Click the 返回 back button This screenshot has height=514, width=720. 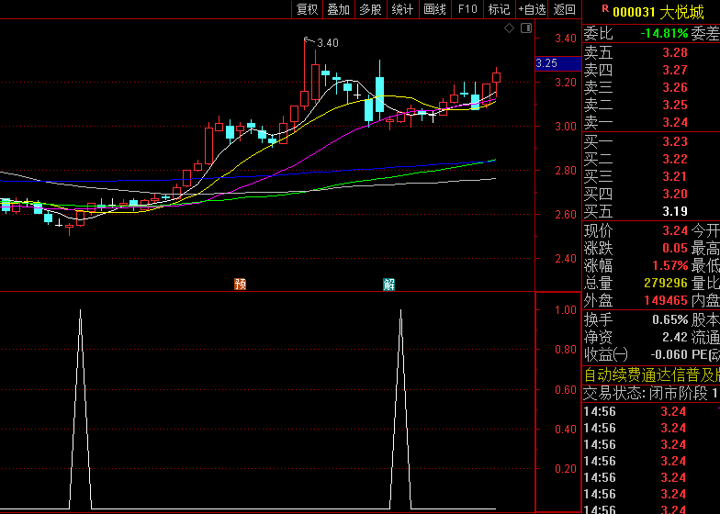click(565, 9)
